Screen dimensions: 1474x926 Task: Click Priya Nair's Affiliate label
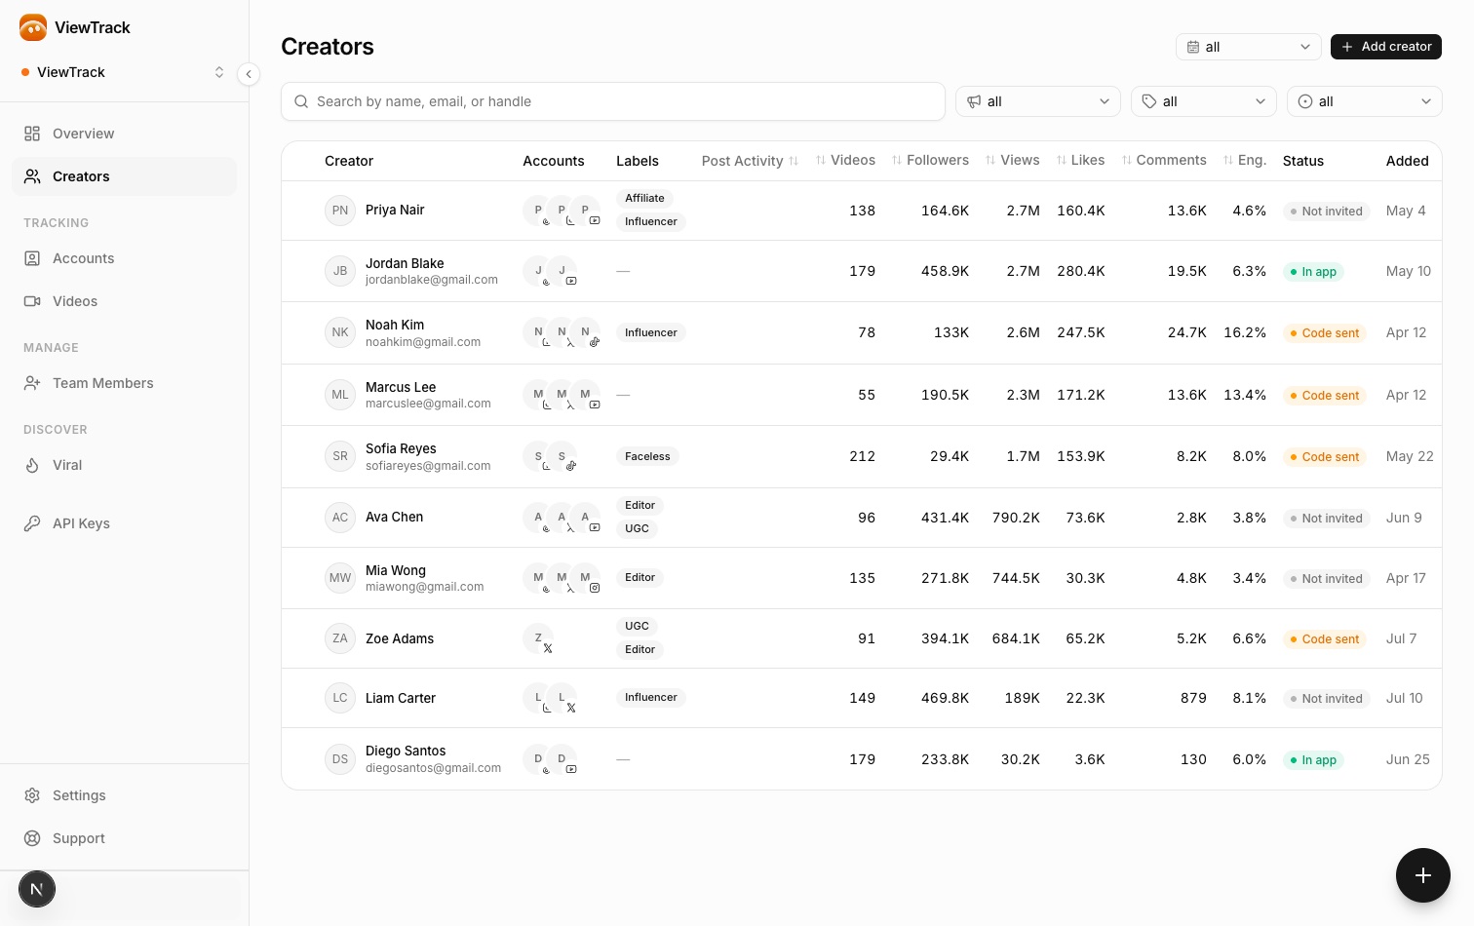[644, 198]
